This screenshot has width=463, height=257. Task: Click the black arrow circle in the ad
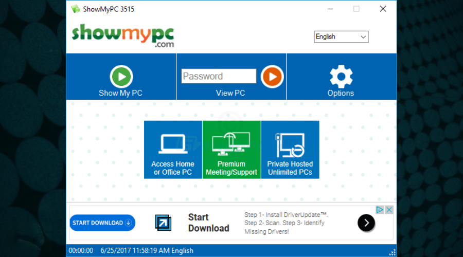366,223
